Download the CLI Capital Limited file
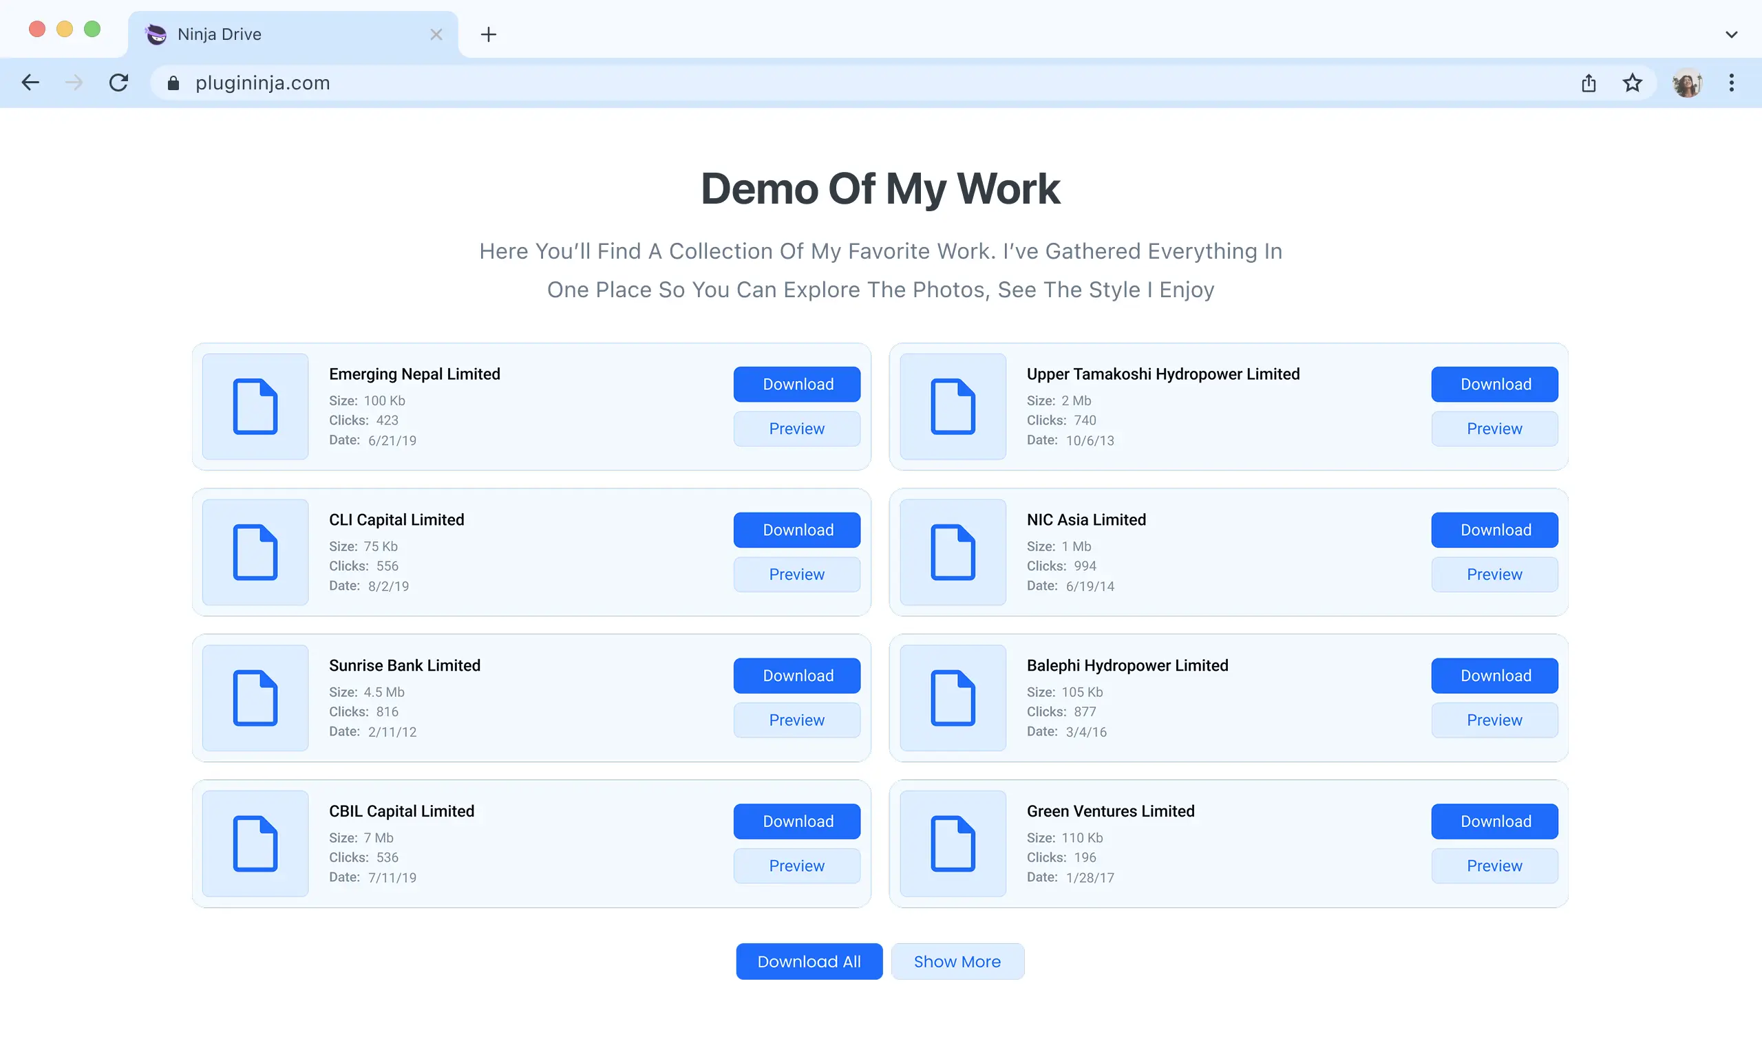The height and width of the screenshot is (1043, 1762). (x=796, y=529)
